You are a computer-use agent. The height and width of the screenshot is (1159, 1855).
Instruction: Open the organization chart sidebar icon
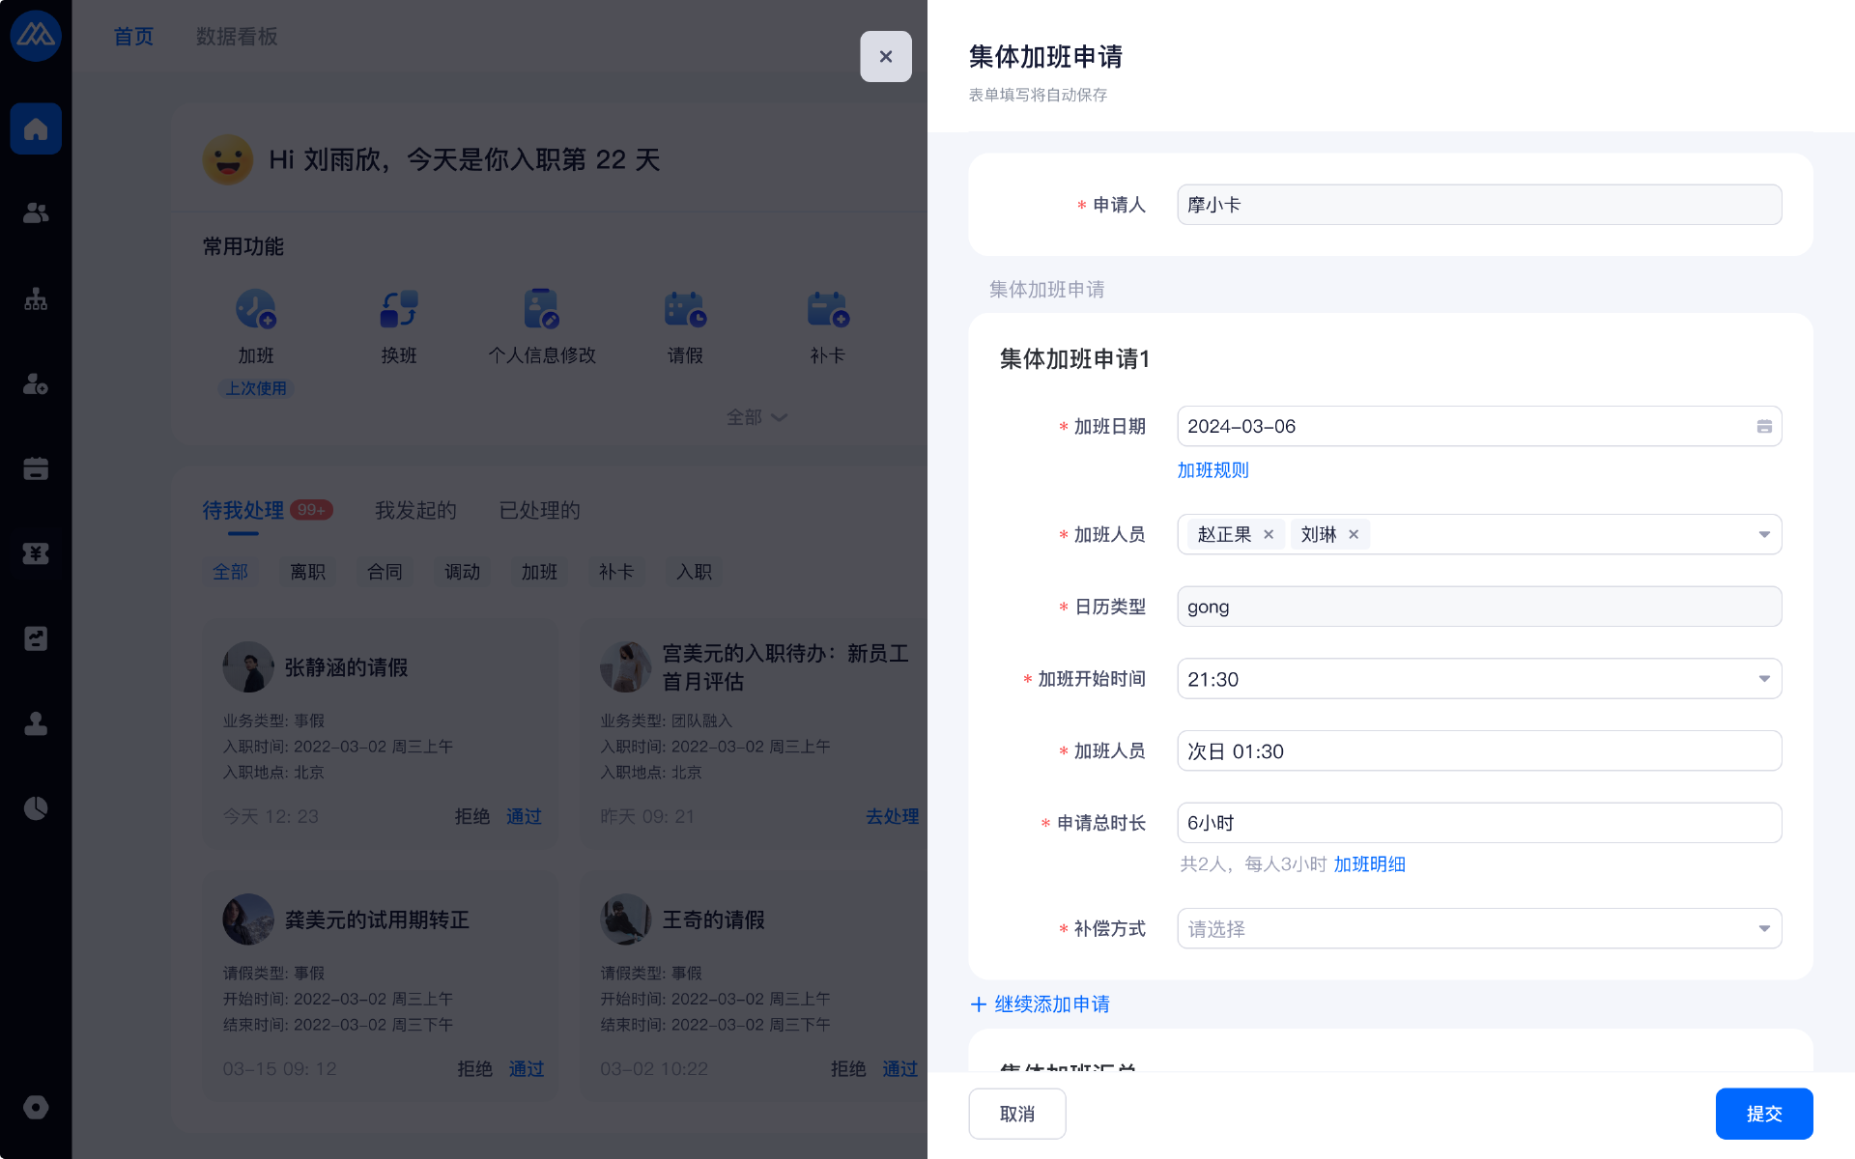click(36, 298)
